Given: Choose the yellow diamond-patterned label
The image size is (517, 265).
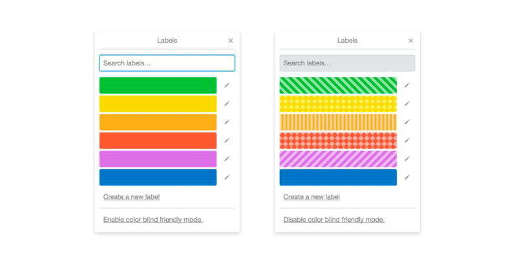Looking at the screenshot, I should (338, 104).
